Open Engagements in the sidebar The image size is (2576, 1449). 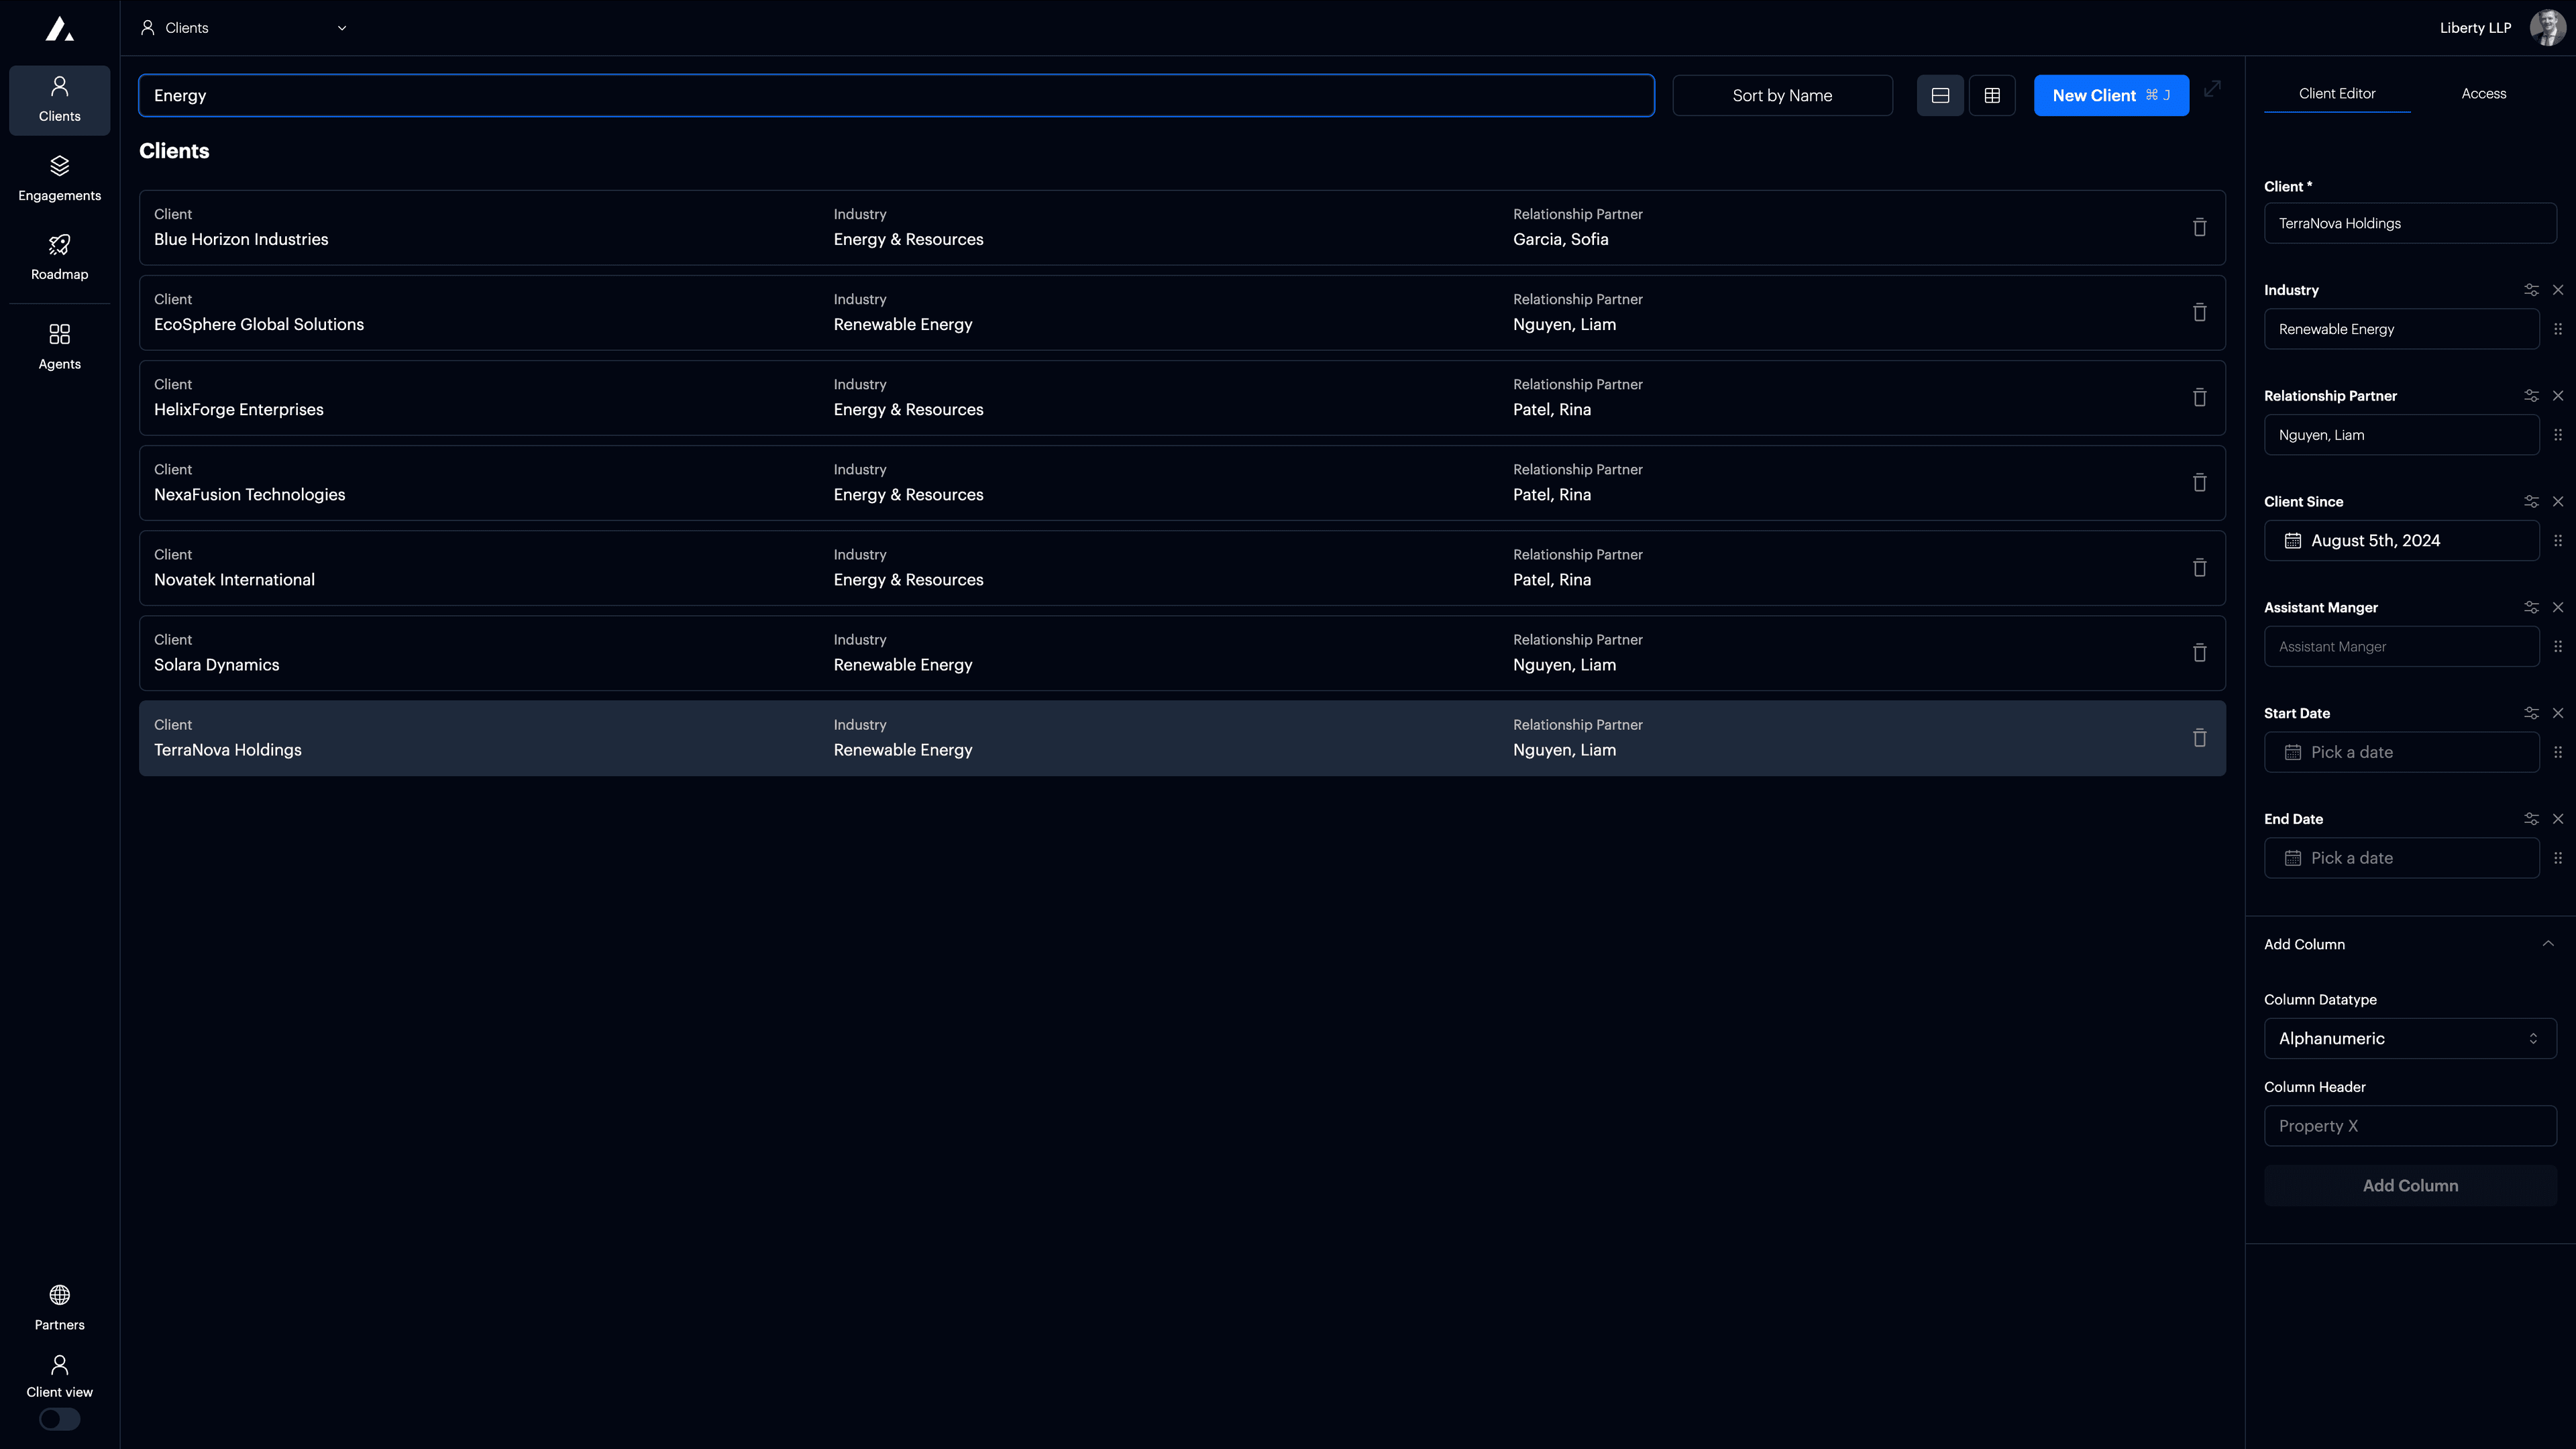59,178
